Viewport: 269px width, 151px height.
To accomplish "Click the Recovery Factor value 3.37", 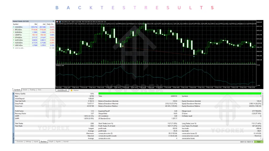I will pyautogui.click(x=92, y=114).
